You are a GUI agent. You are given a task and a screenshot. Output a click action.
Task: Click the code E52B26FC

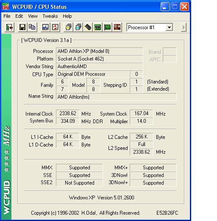(x=167, y=213)
